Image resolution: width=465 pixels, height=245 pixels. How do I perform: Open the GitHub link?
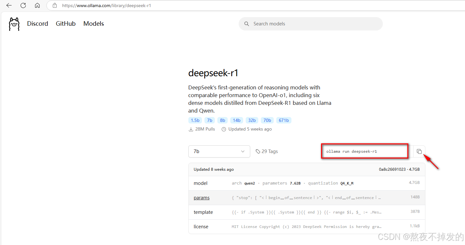pos(66,24)
